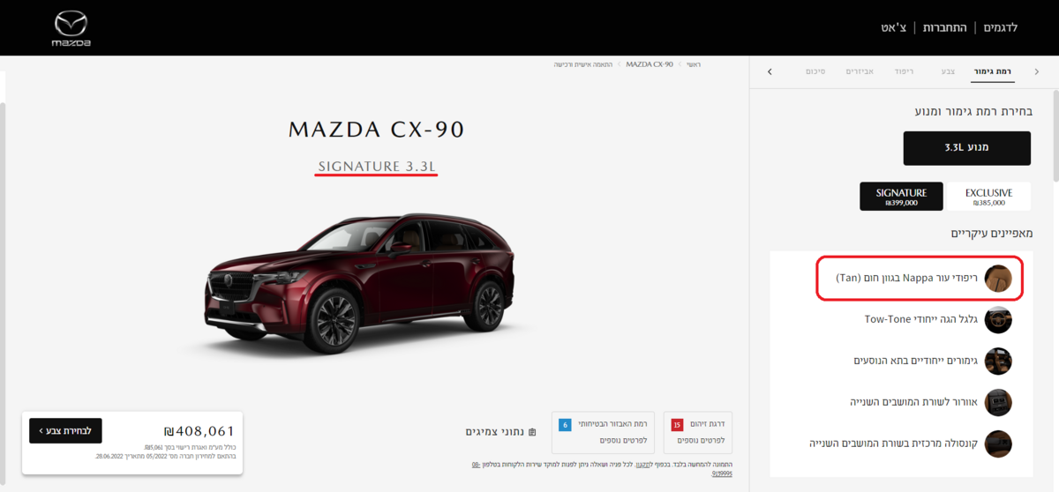Switch to the צבע (color) tab
The width and height of the screenshot is (1059, 492).
click(x=948, y=71)
